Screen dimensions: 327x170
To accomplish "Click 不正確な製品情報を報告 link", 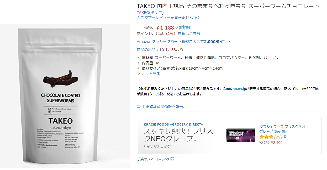I will (163, 107).
